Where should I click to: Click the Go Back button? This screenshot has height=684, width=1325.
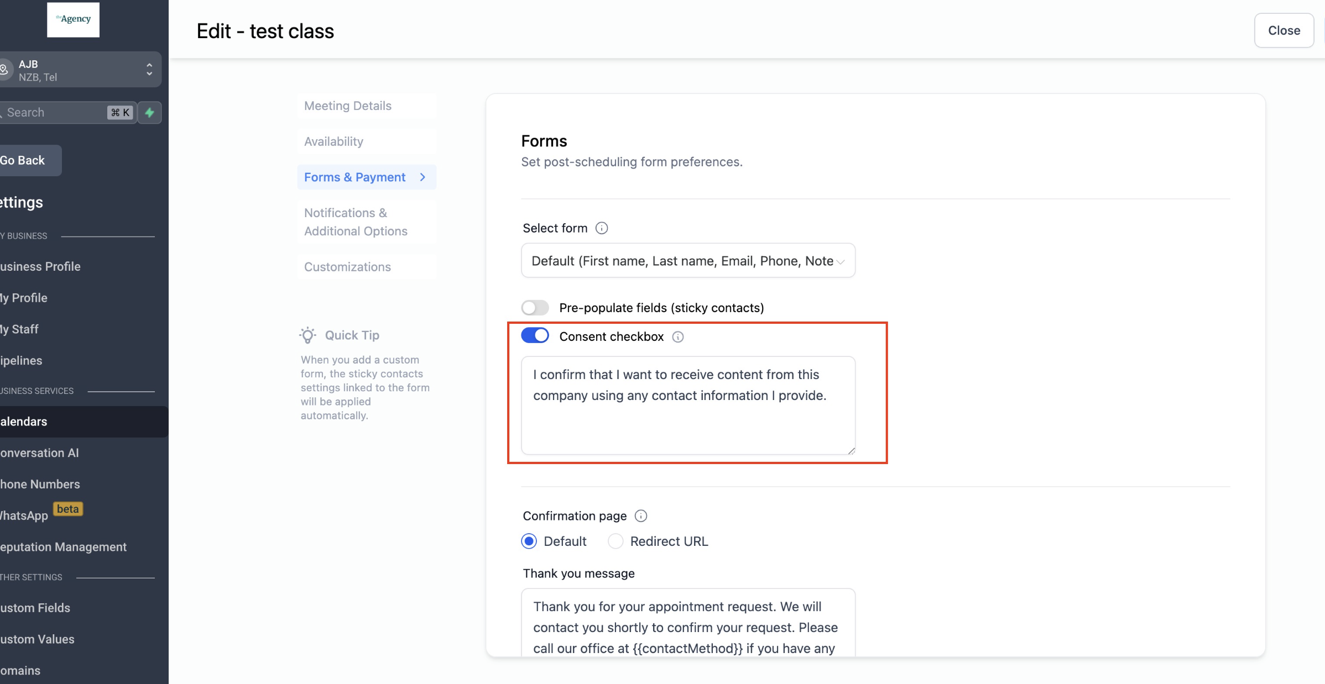[25, 161]
